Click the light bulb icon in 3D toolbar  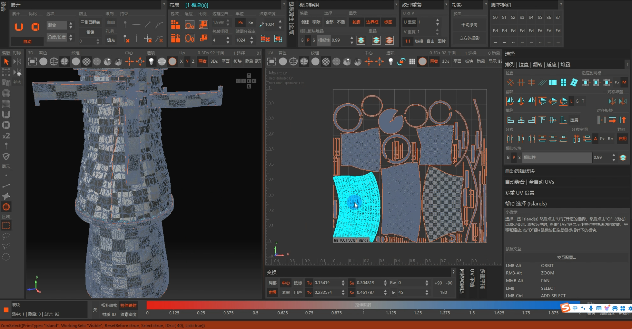(151, 61)
